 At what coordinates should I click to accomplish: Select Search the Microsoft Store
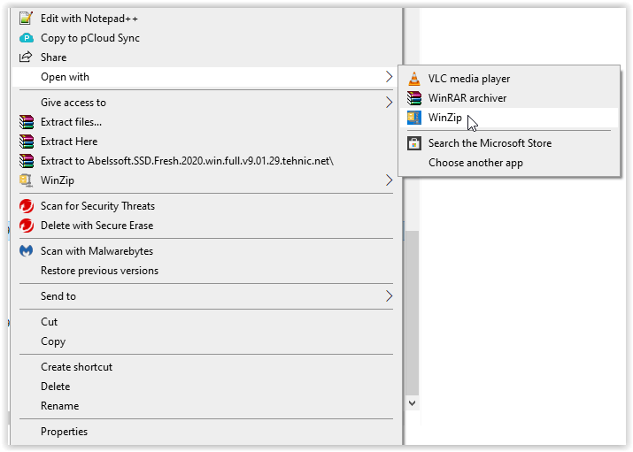coord(509,143)
